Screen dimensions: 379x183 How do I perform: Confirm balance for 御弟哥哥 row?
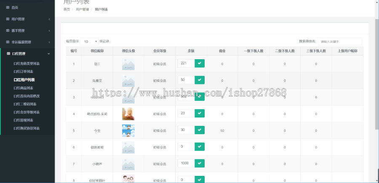point(200,146)
